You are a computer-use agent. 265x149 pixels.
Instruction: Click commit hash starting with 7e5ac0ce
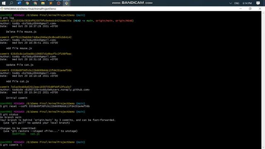click(41, 87)
